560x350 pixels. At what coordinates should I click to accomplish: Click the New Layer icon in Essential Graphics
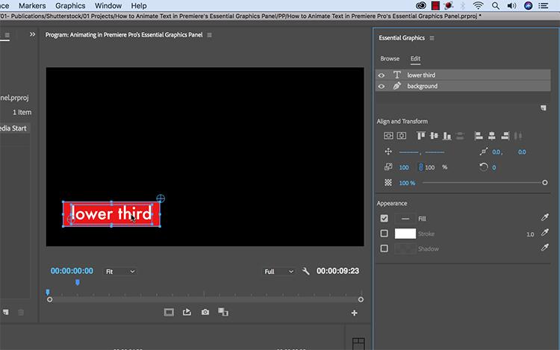click(x=544, y=107)
